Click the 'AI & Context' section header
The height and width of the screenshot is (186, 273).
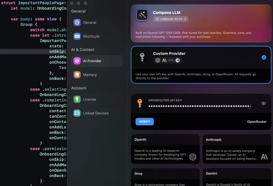point(83,49)
